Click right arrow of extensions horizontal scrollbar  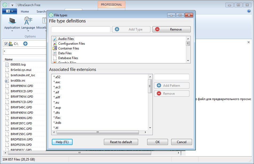(x=145, y=132)
